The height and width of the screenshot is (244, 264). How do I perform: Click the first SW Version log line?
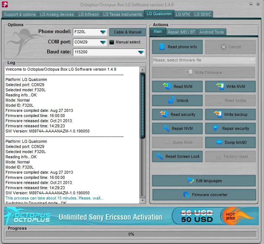tap(48, 131)
